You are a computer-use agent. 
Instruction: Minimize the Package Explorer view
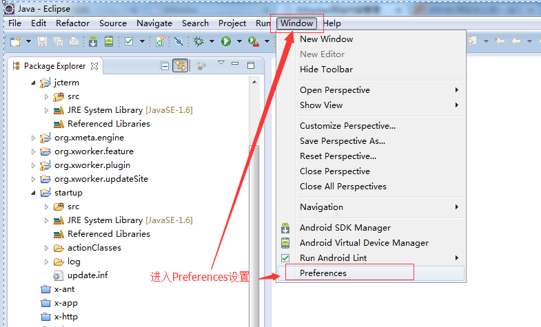235,64
